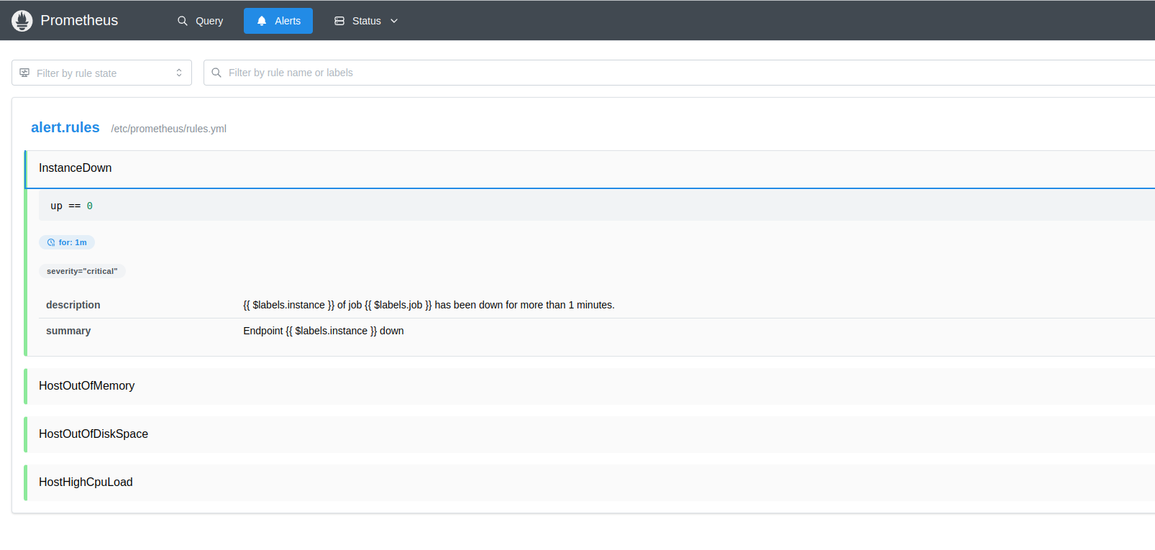Click the bell icon in Alerts button
Image resolution: width=1155 pixels, height=550 pixels.
[x=262, y=21]
